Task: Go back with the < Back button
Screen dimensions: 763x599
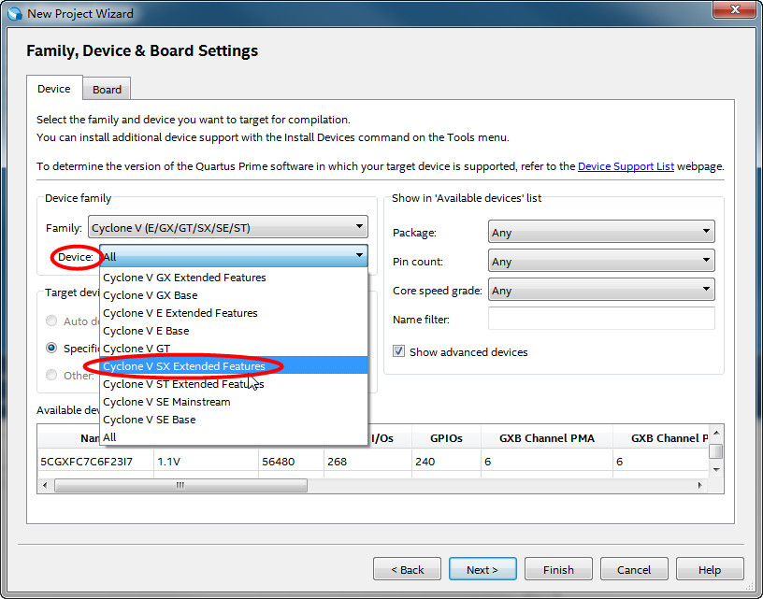Action: pyautogui.click(x=408, y=569)
